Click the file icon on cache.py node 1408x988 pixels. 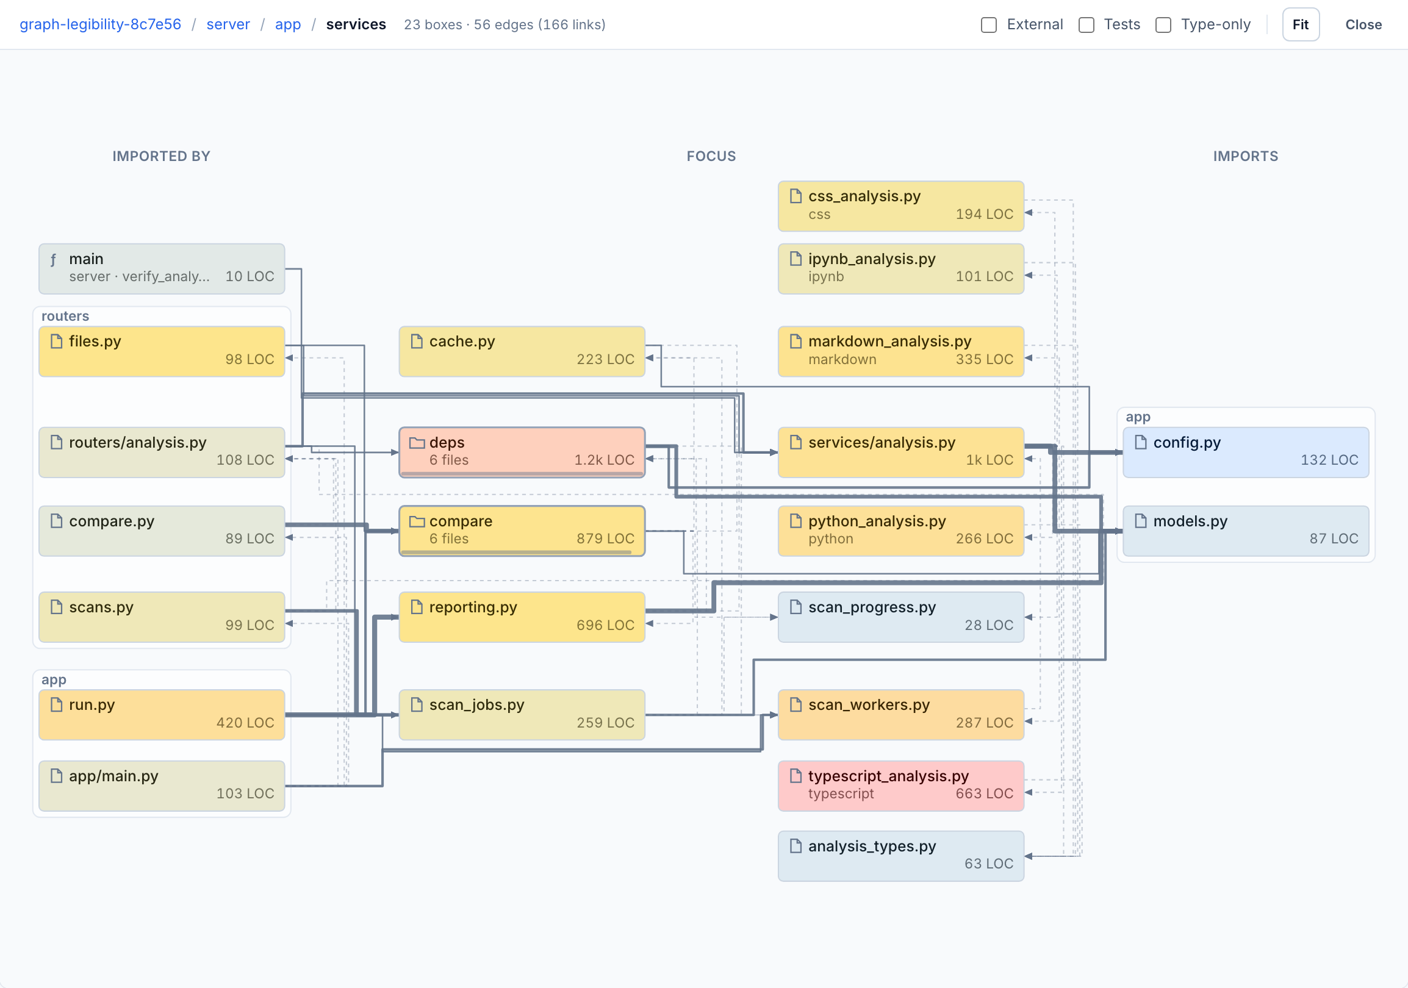(x=417, y=342)
